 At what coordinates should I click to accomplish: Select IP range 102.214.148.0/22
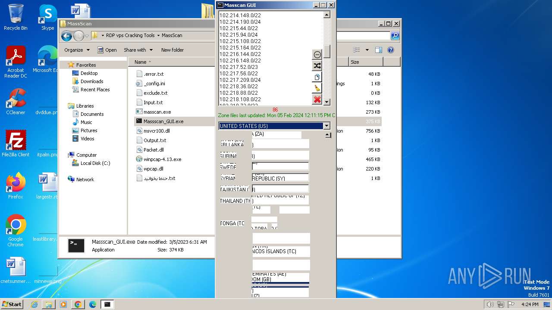click(240, 15)
